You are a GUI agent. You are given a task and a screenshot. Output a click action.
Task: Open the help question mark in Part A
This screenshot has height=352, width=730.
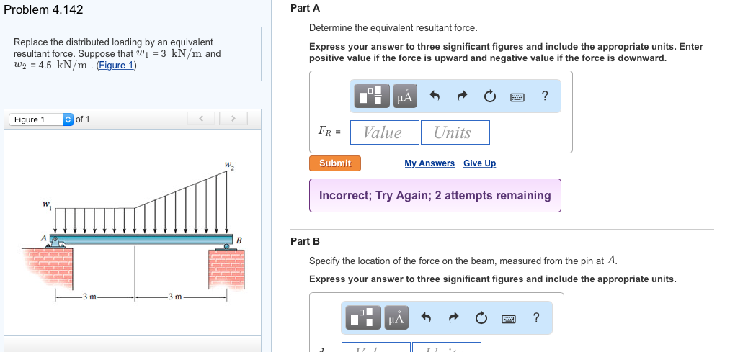point(545,96)
